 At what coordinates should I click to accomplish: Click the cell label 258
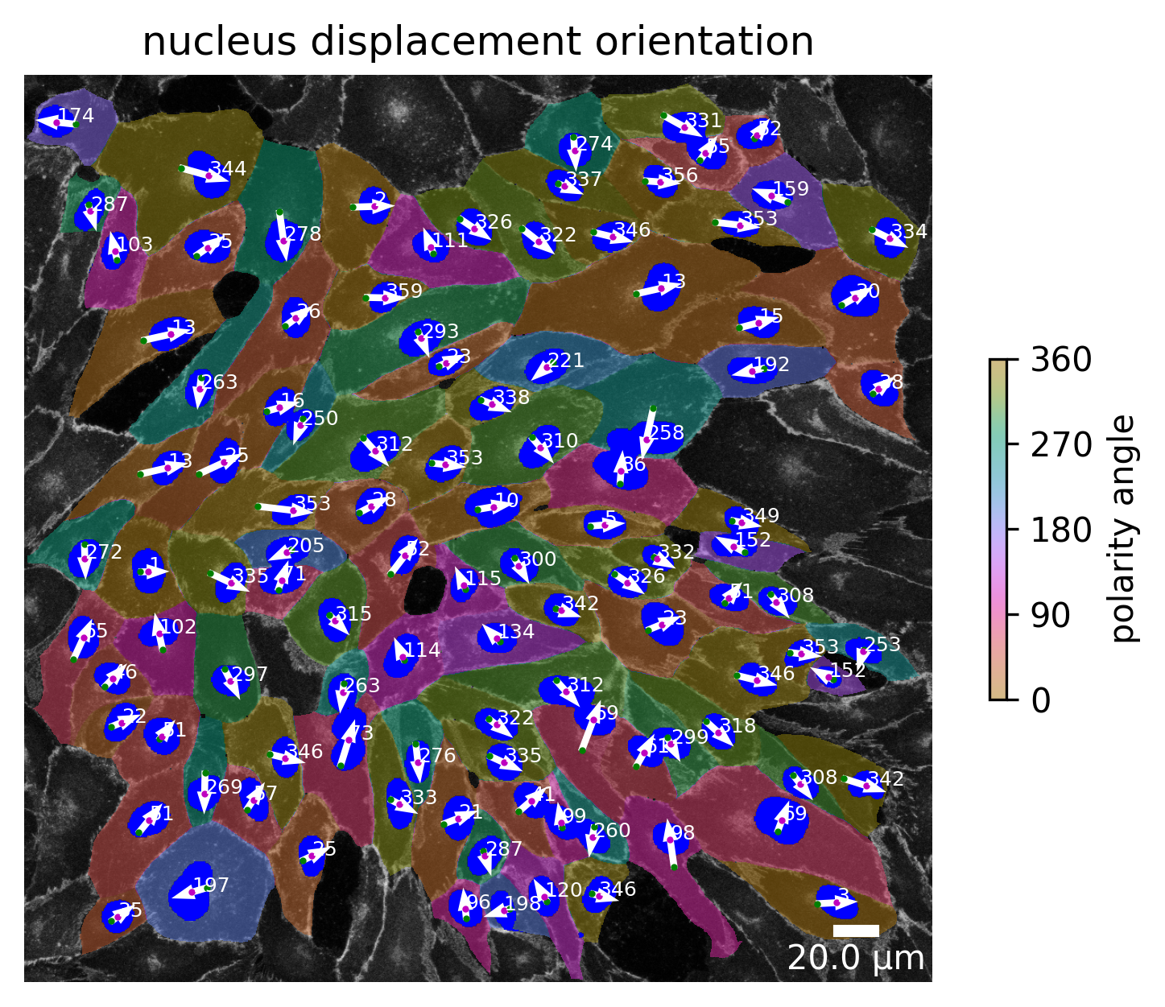tap(666, 433)
